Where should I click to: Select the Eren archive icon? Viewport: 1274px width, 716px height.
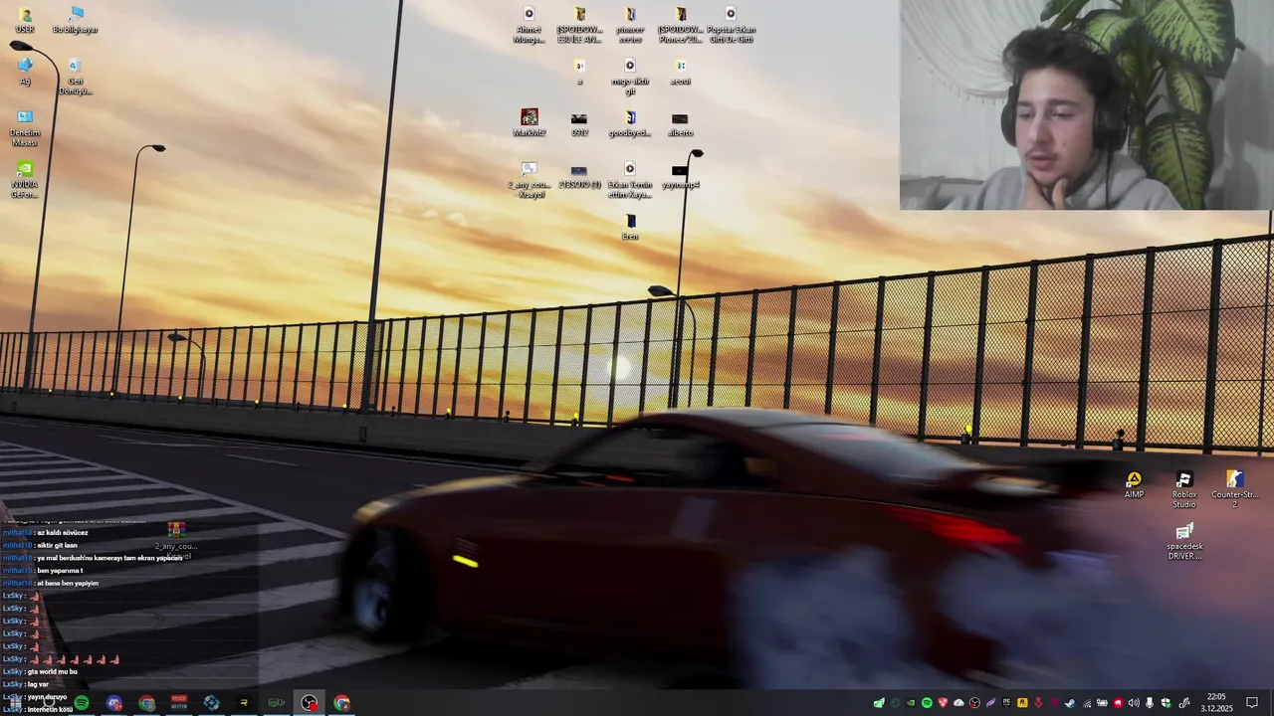[x=630, y=227]
